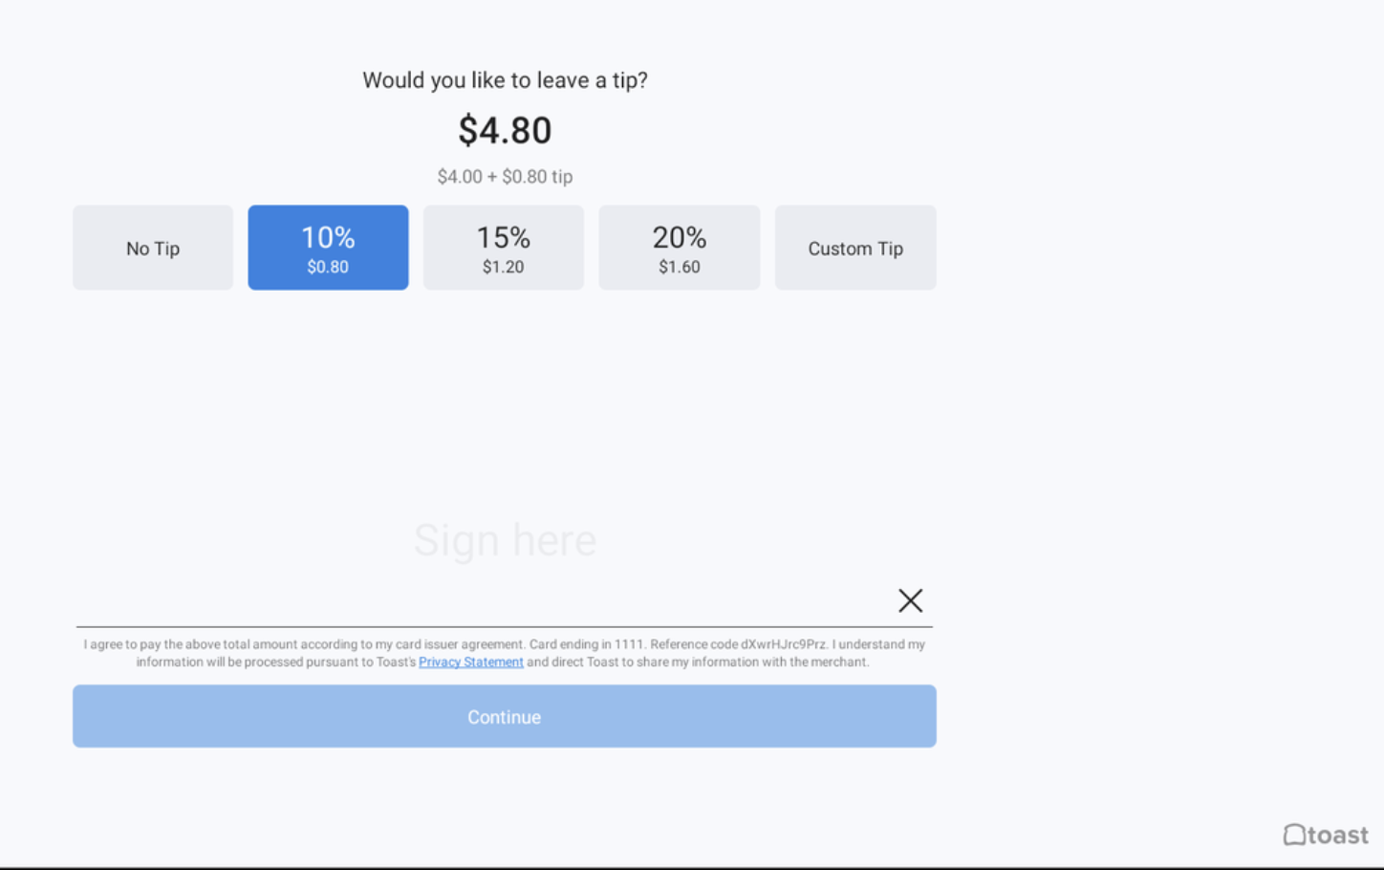Click the tip breakdown text

[505, 176]
